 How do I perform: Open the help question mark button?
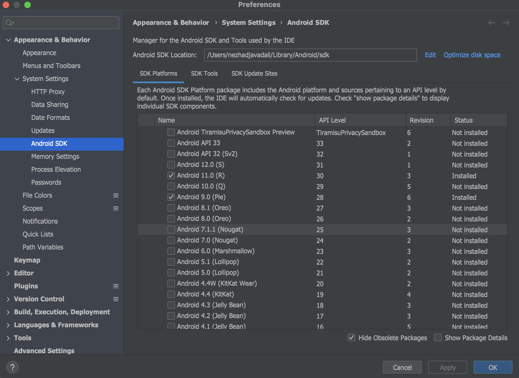(12, 367)
